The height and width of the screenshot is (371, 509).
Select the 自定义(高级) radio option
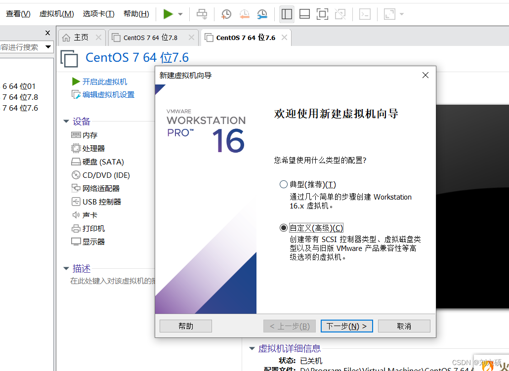coord(283,228)
